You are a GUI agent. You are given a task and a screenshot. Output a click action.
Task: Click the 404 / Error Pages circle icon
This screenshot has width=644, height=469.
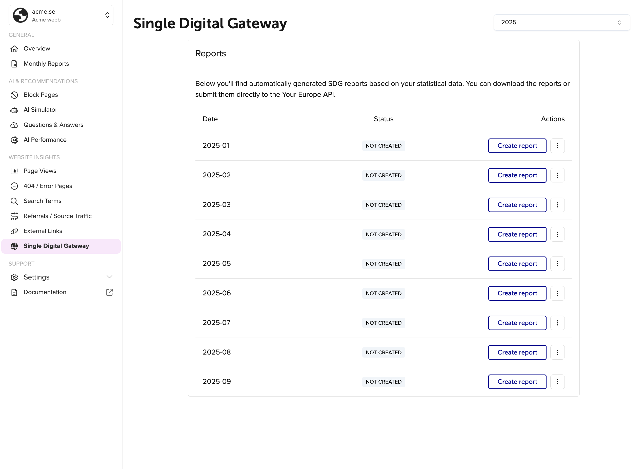click(x=14, y=186)
